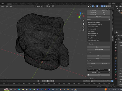Play the animation forward in the timeline
This screenshot has height=91, width=122.
pyautogui.click(x=49, y=81)
